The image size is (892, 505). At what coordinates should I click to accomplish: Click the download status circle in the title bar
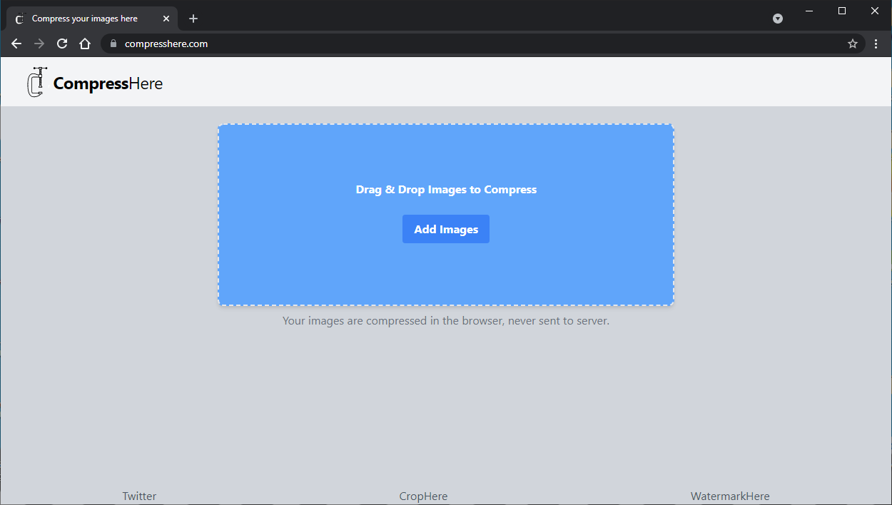tap(777, 19)
